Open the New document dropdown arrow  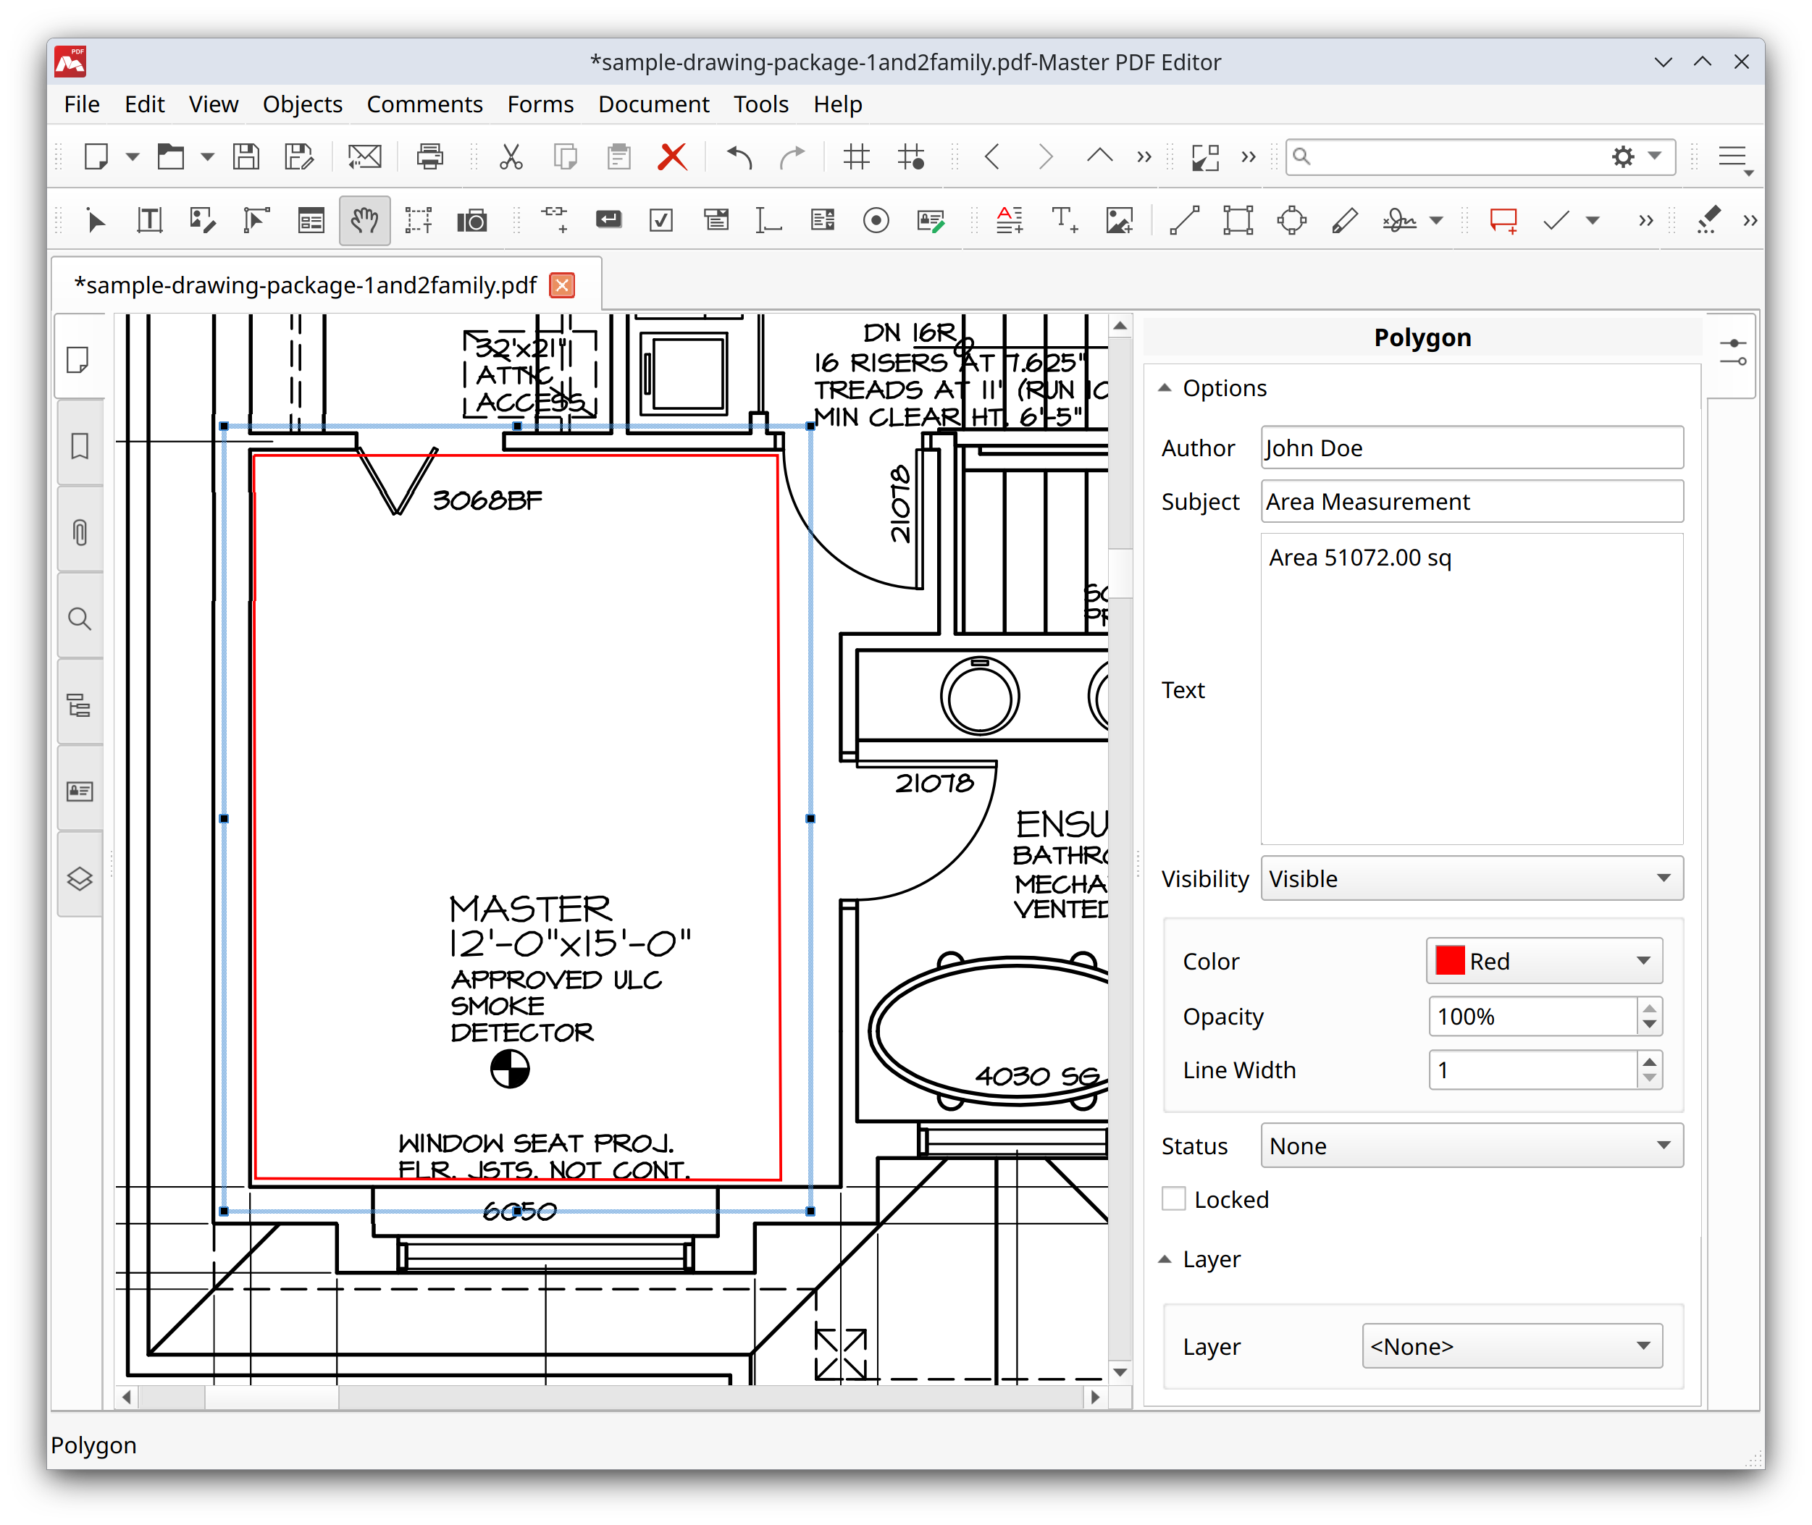point(133,157)
